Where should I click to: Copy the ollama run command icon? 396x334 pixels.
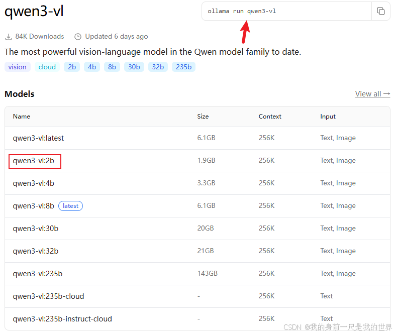(380, 11)
